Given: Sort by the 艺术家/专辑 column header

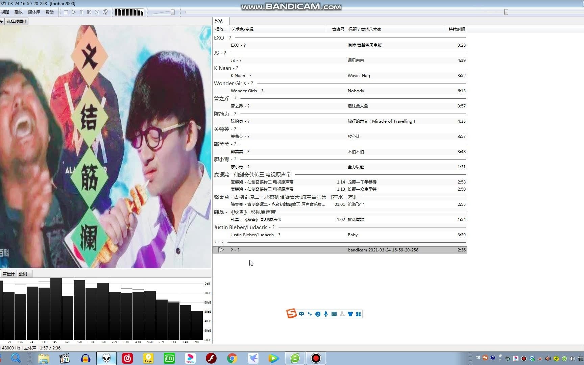Looking at the screenshot, I should [x=277, y=29].
